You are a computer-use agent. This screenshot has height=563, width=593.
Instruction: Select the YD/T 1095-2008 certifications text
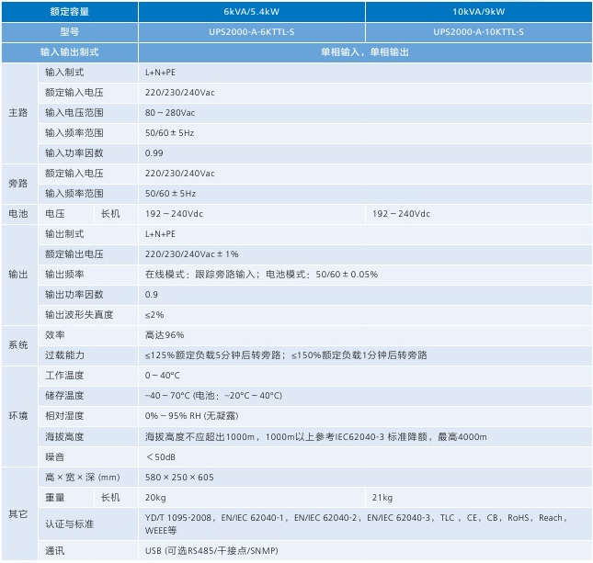click(356, 524)
